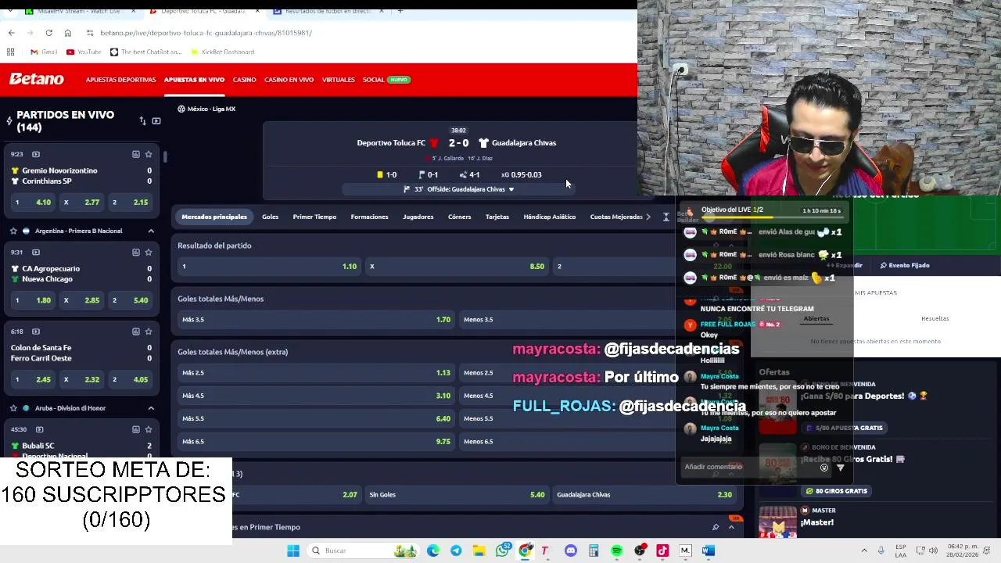Click the collapse all markets icon
This screenshot has width=1001, height=563.
pos(666,217)
